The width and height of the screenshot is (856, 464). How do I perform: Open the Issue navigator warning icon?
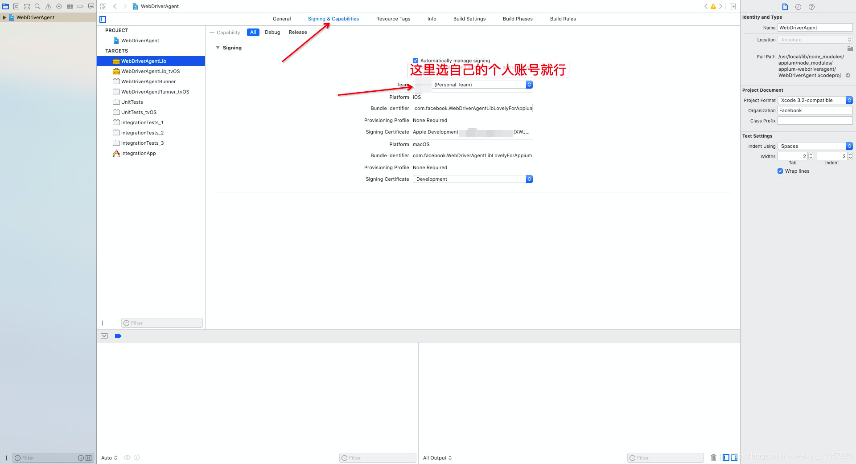pos(48,6)
